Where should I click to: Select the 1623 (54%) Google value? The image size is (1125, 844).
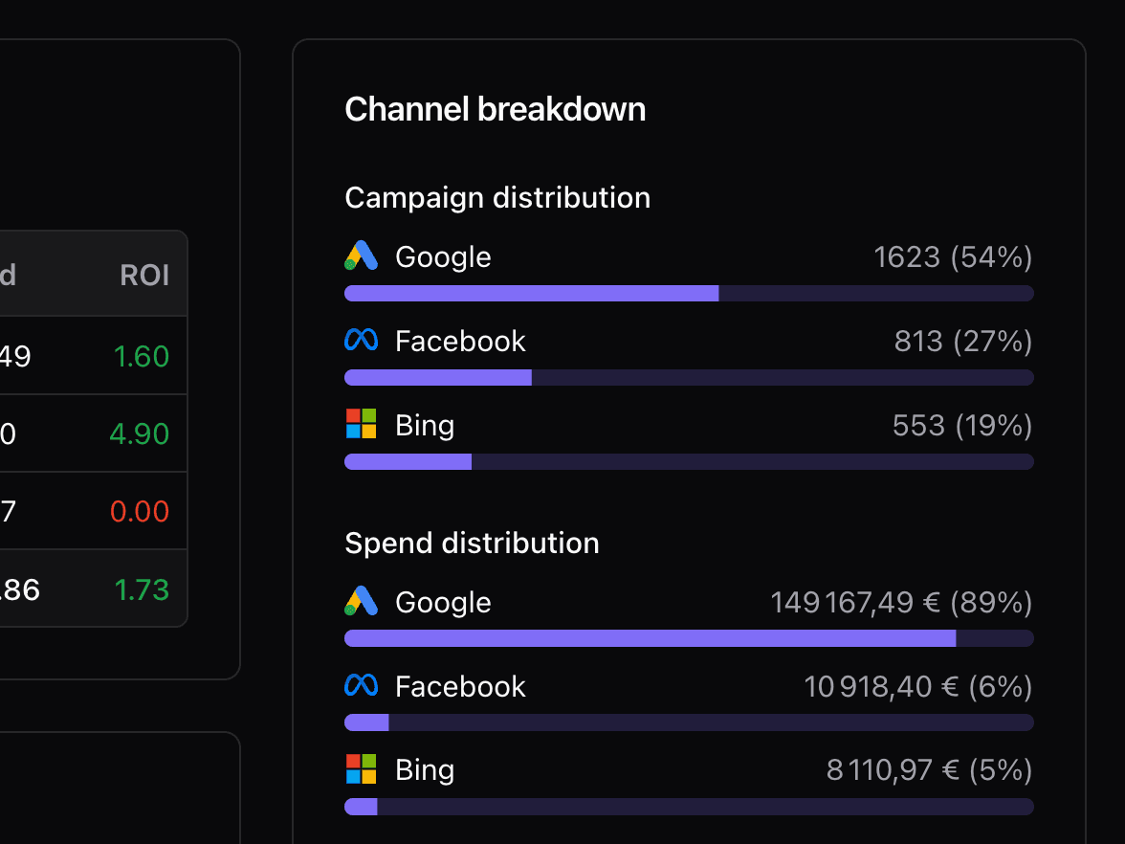click(x=952, y=256)
